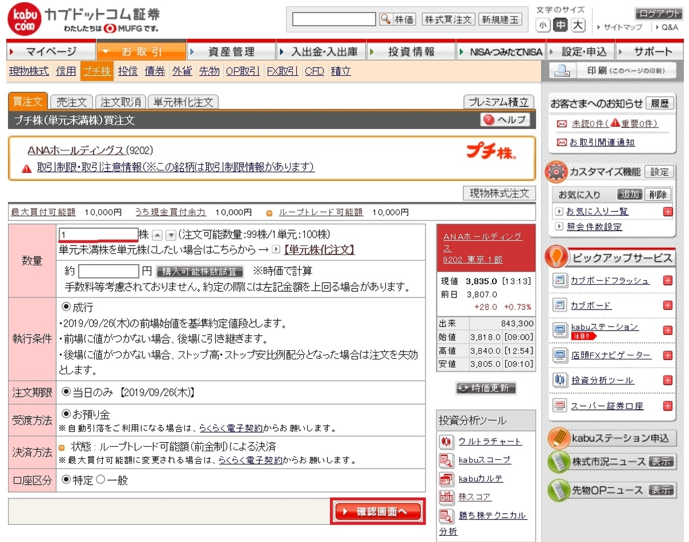Click the gear icon beside カスタマイズ機能
This screenshot has width=689, height=542.
556,172
